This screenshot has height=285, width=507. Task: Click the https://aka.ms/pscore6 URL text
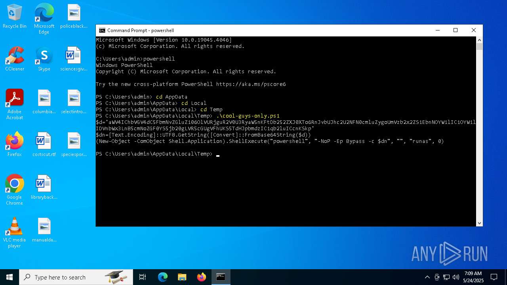(x=251, y=84)
